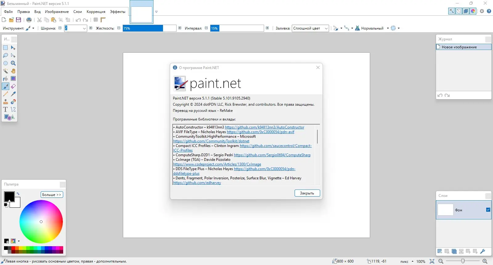Open the Файл menu
493x265 pixels.
click(x=8, y=12)
